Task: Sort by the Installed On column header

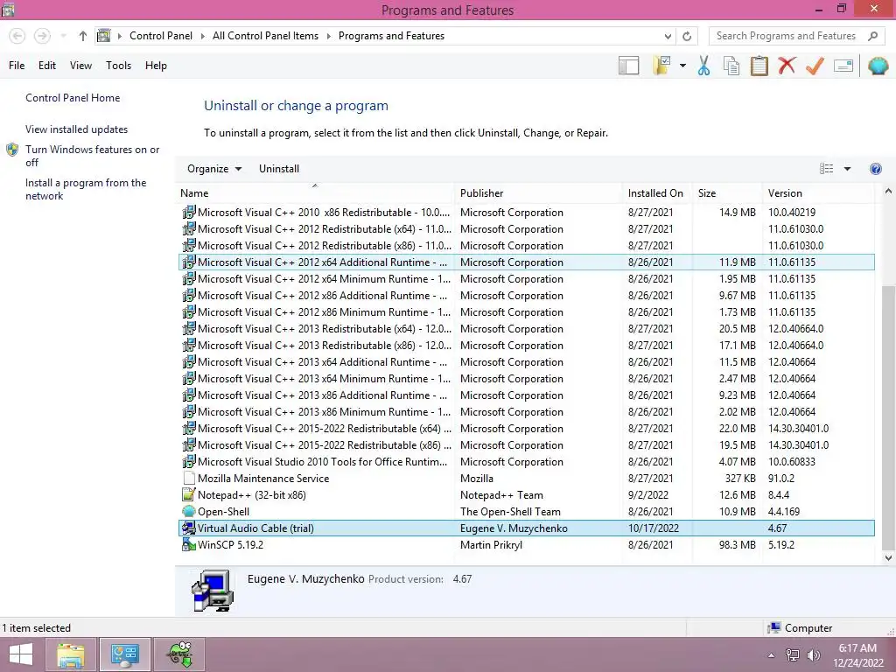Action: 657,193
